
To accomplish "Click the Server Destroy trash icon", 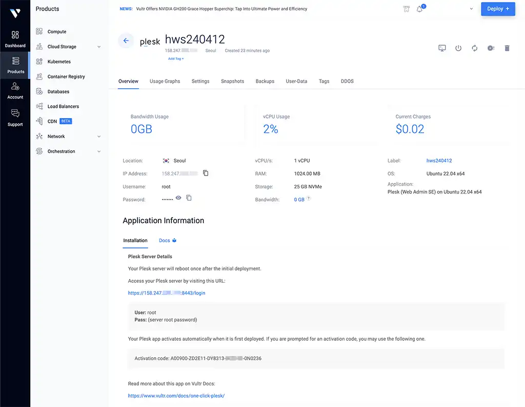I will pos(507,48).
